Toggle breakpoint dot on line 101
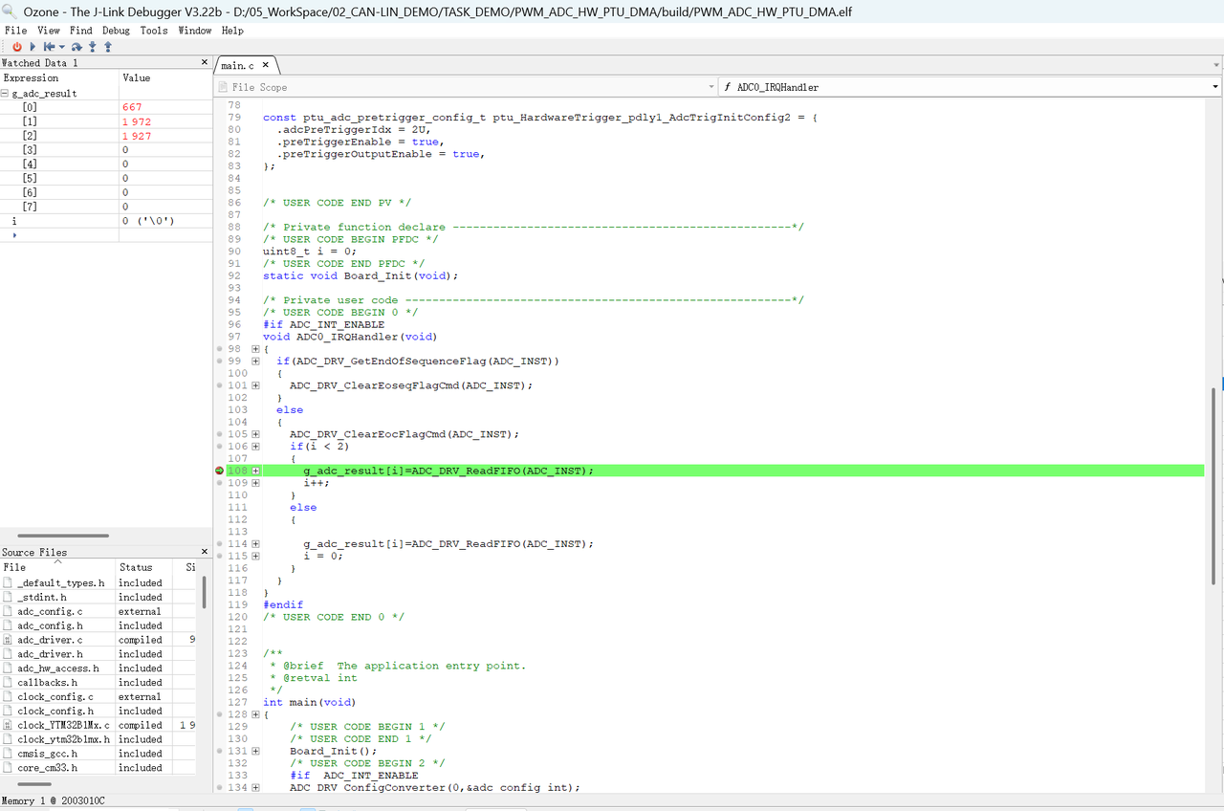Screen dimensions: 1224x811 [x=220, y=385]
